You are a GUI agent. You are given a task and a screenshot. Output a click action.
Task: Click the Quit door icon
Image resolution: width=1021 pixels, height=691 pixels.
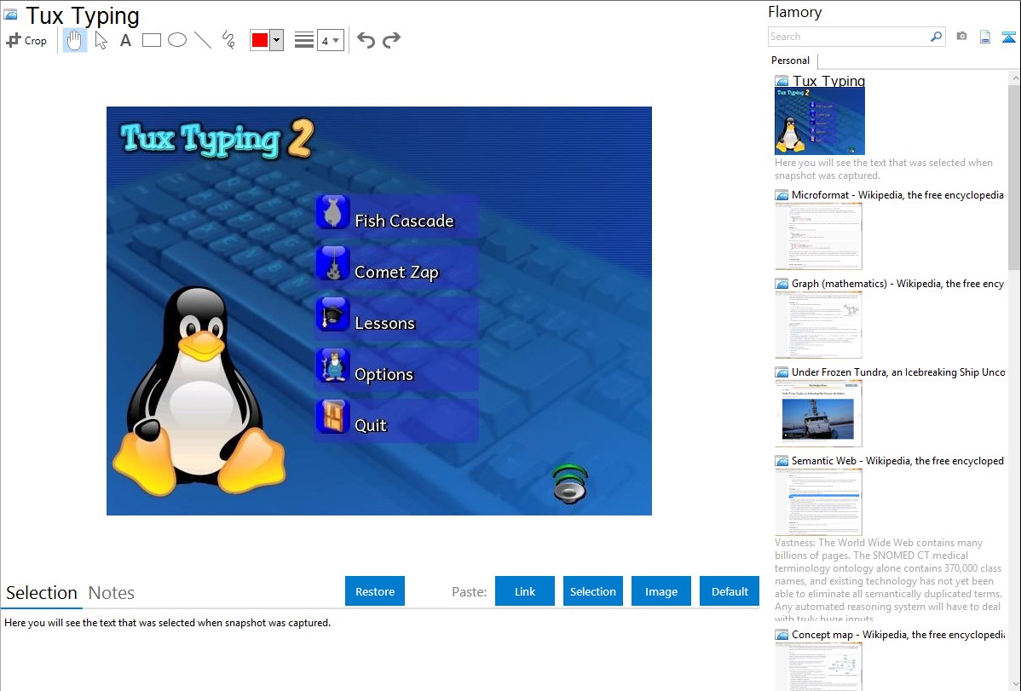333,417
